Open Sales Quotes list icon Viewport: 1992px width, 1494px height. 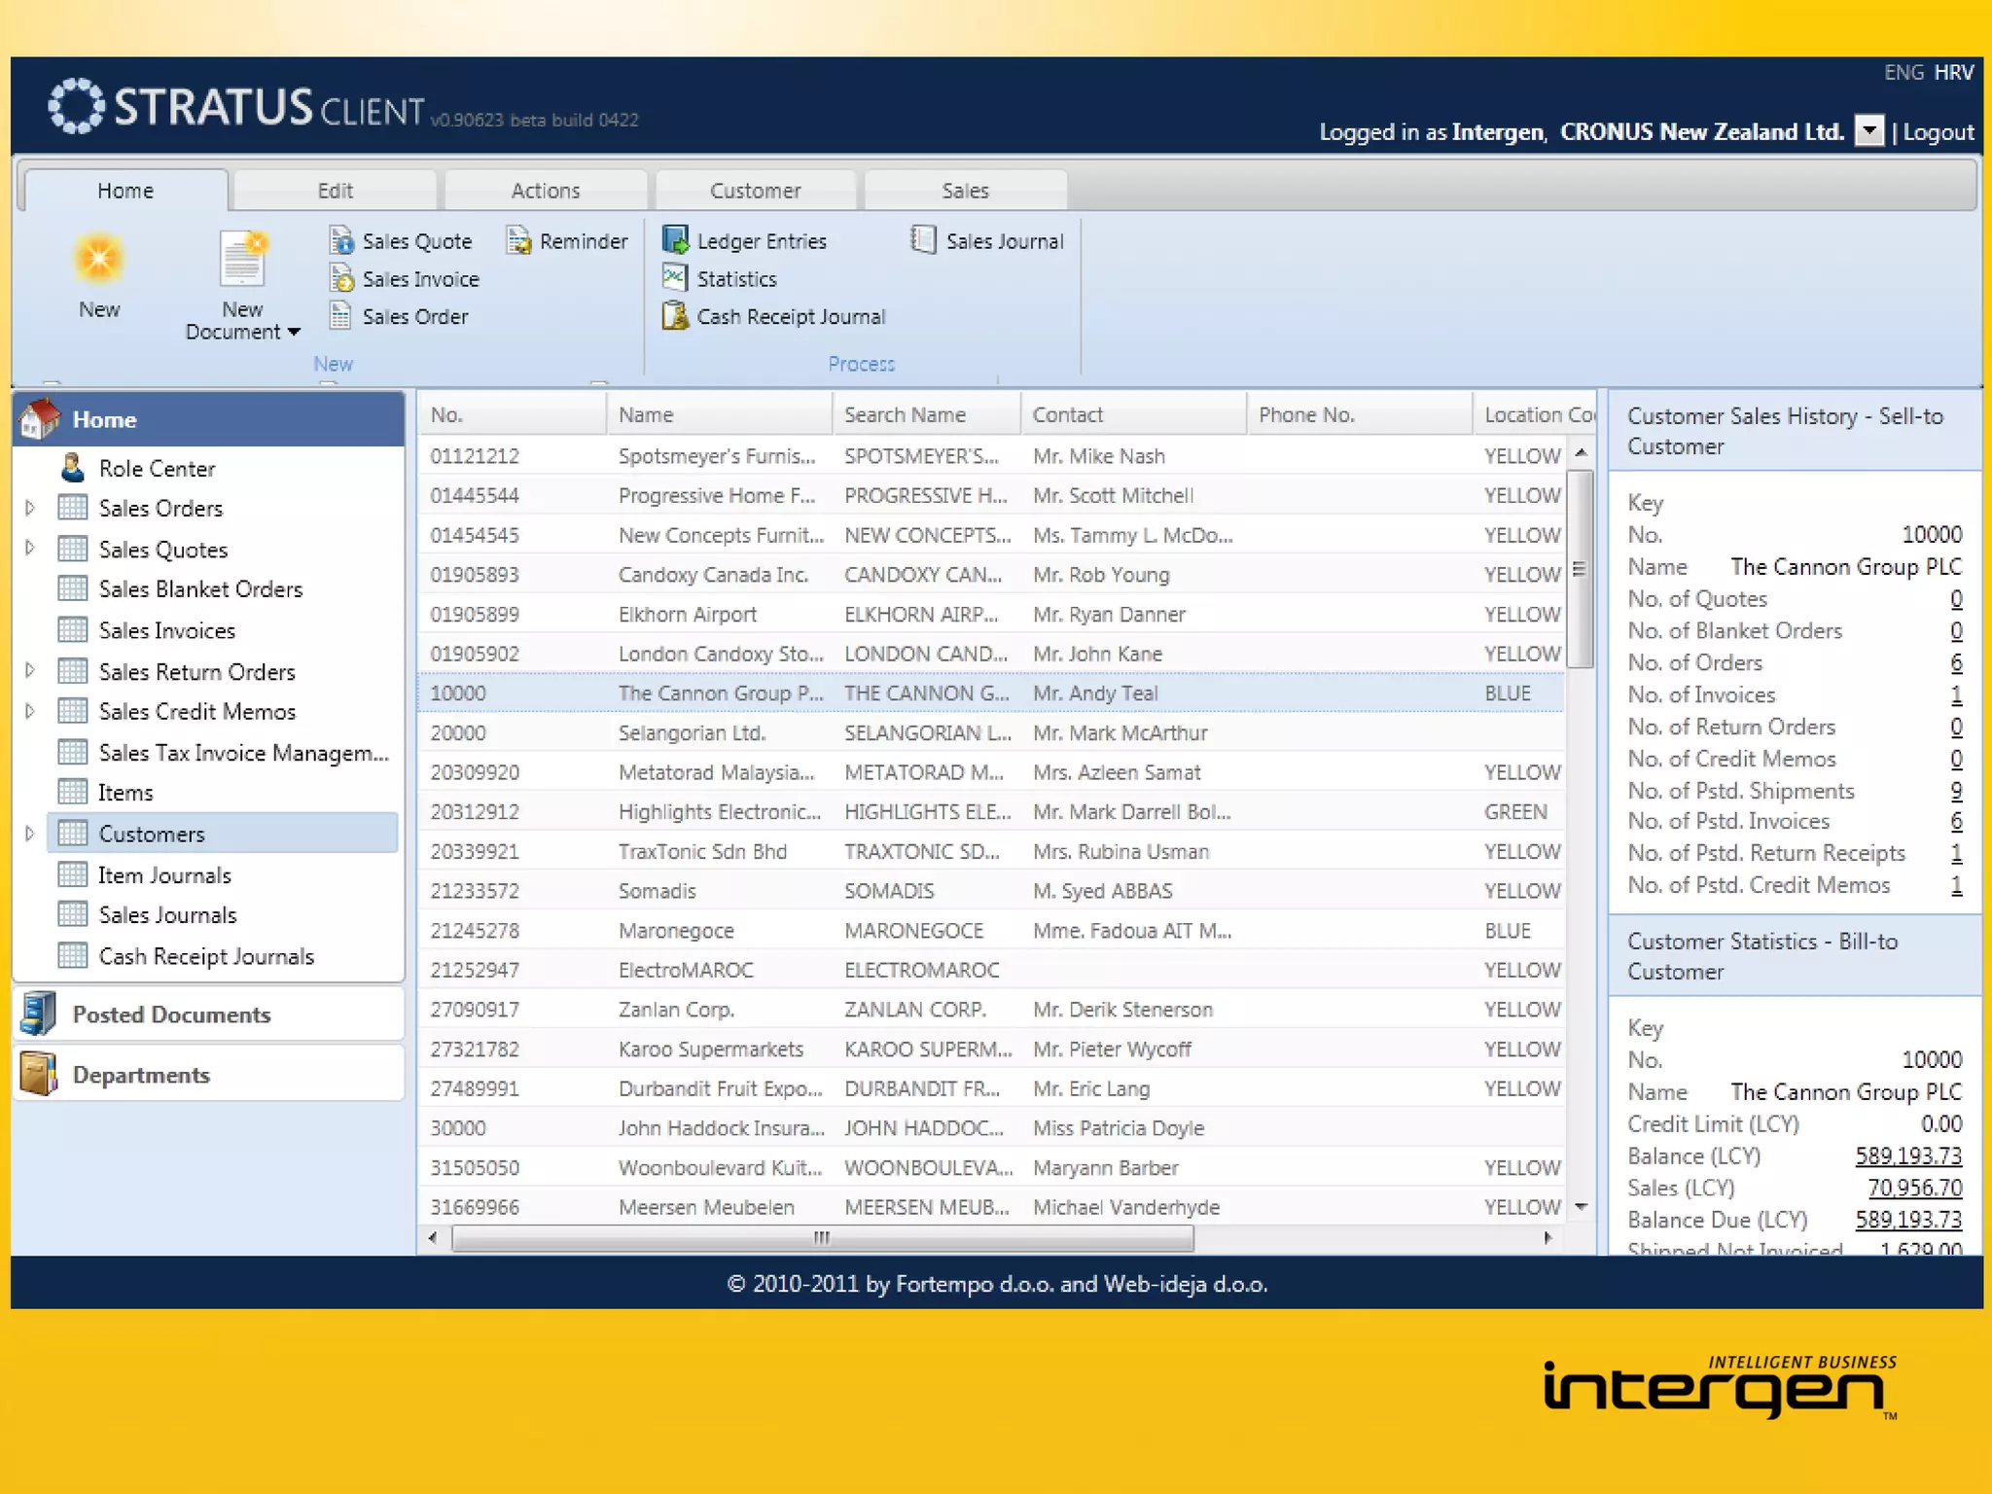coord(73,549)
